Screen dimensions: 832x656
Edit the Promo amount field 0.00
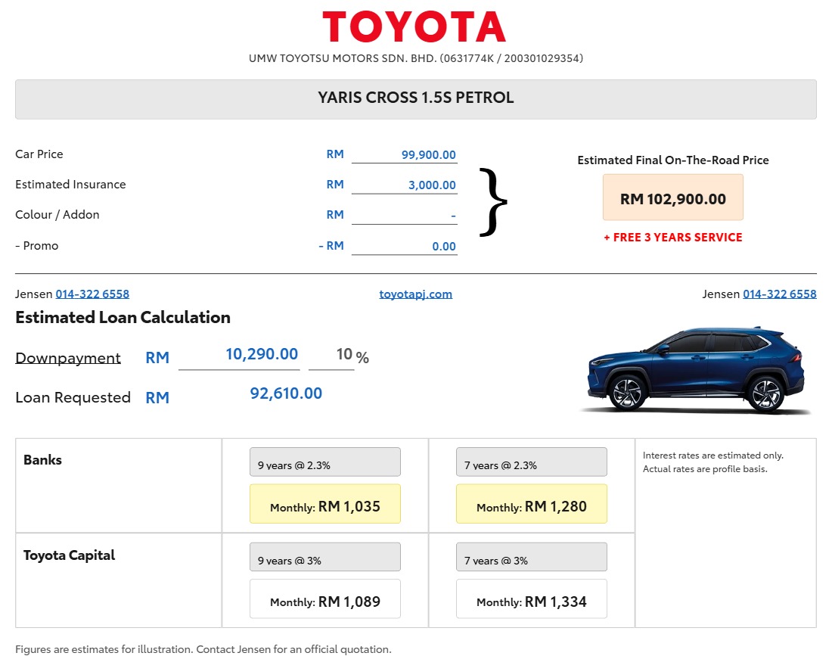click(x=405, y=246)
